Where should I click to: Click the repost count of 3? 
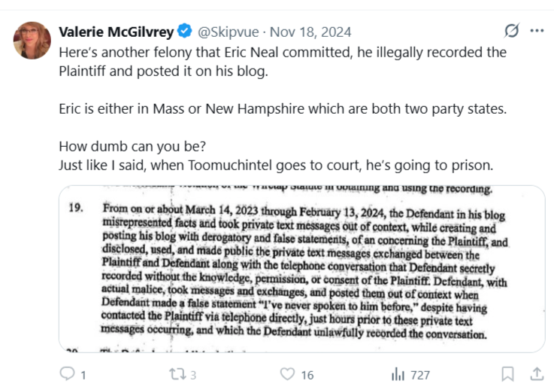(x=194, y=374)
